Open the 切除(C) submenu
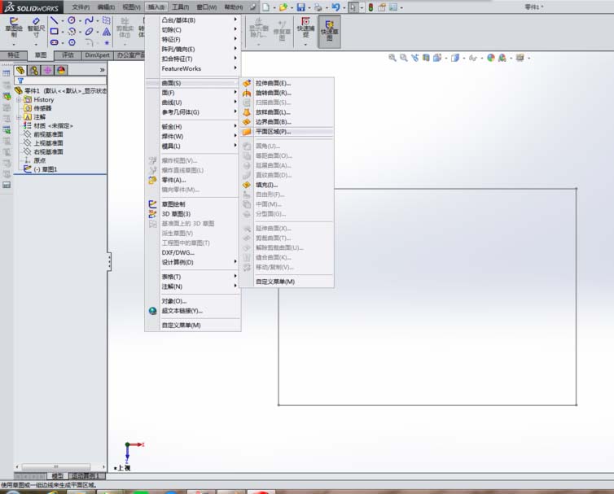Viewport: 614px width, 494px height. 193,30
